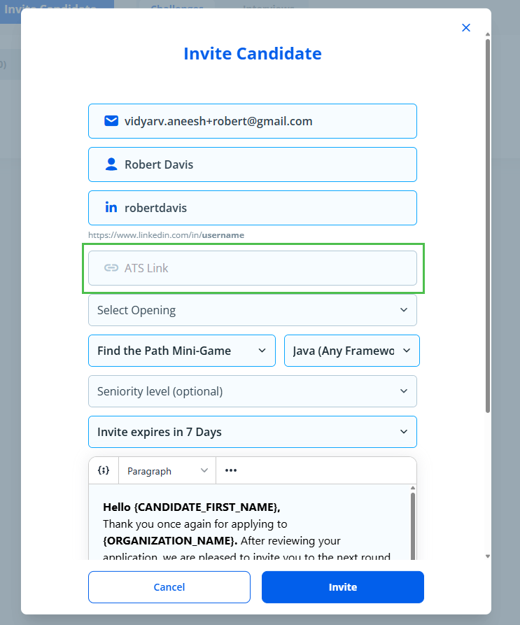Image resolution: width=520 pixels, height=625 pixels.
Task: Click the message body text in editor
Action: pos(245,532)
